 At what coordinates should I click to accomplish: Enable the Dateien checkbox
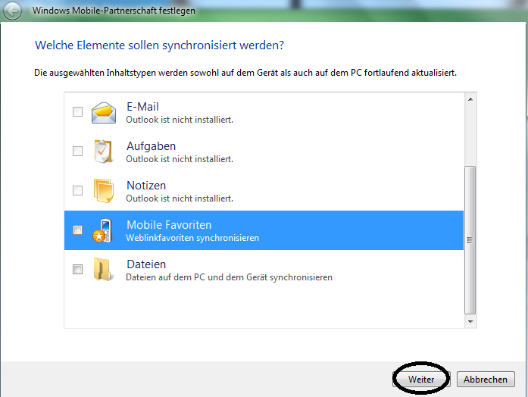[77, 269]
